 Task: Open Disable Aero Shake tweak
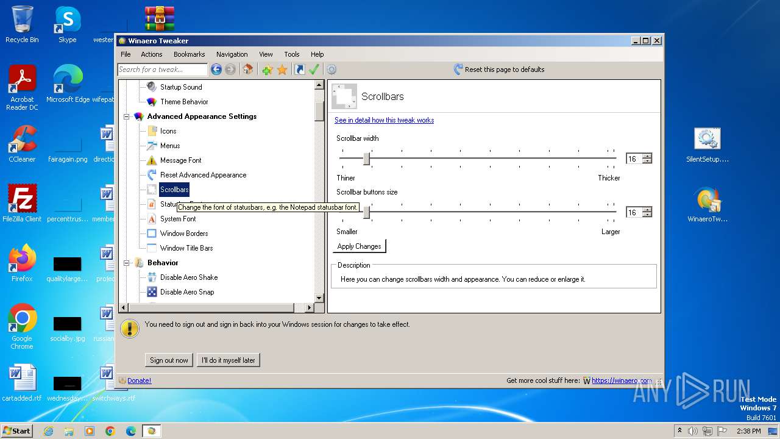188,277
